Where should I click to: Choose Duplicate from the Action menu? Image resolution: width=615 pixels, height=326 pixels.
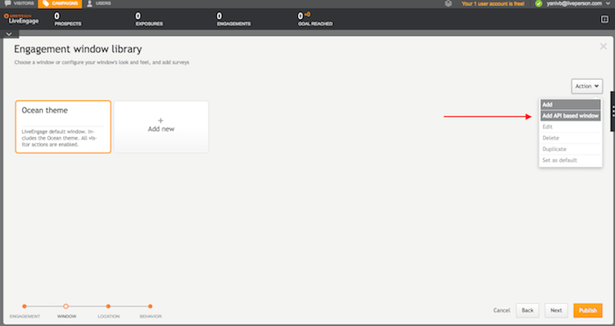[x=570, y=149]
